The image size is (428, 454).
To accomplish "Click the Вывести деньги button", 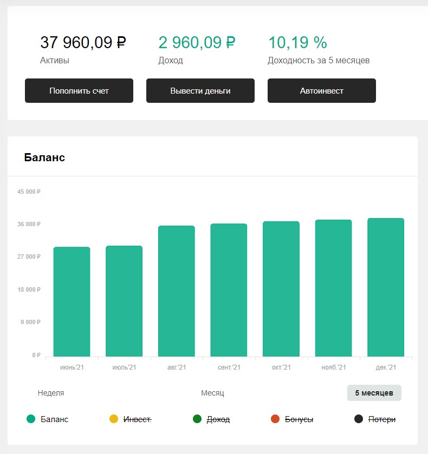I will click(x=200, y=90).
